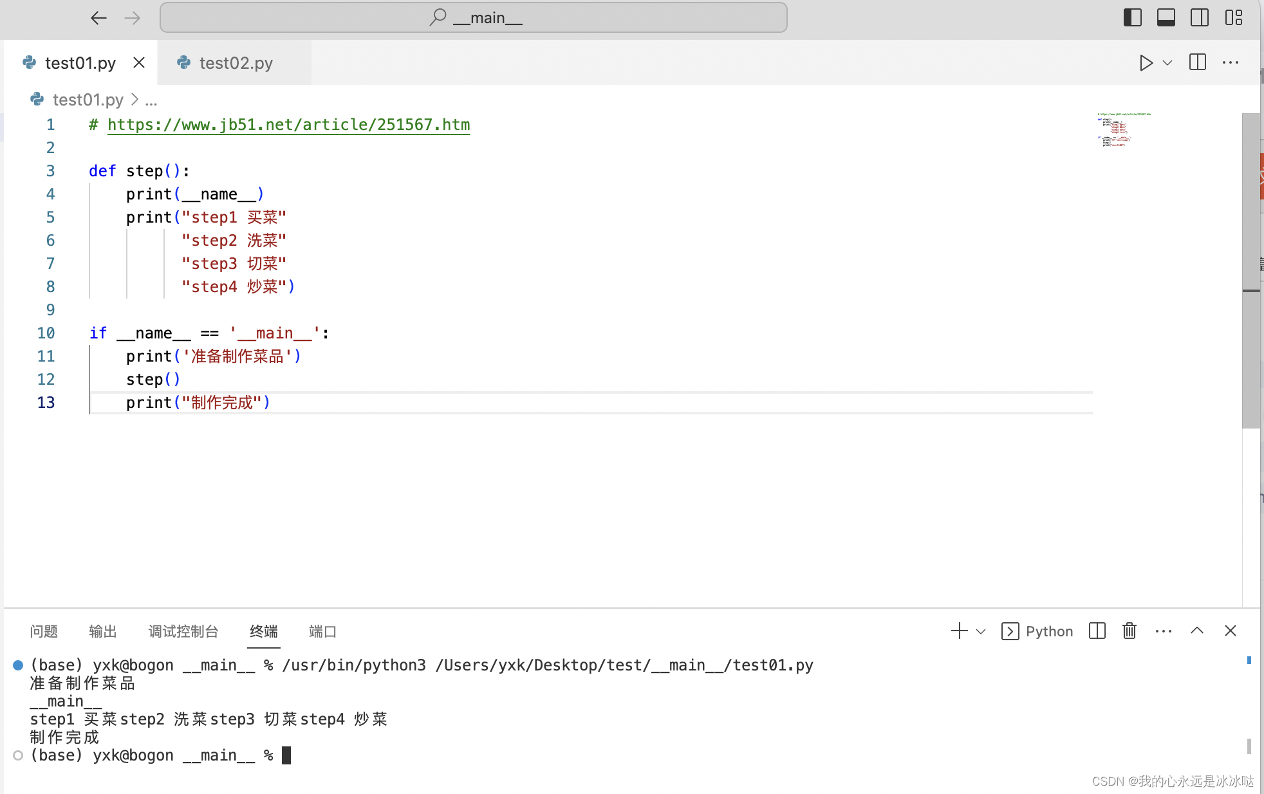This screenshot has width=1264, height=794.
Task: Click the terminal prompt cursor line
Action: point(161,755)
